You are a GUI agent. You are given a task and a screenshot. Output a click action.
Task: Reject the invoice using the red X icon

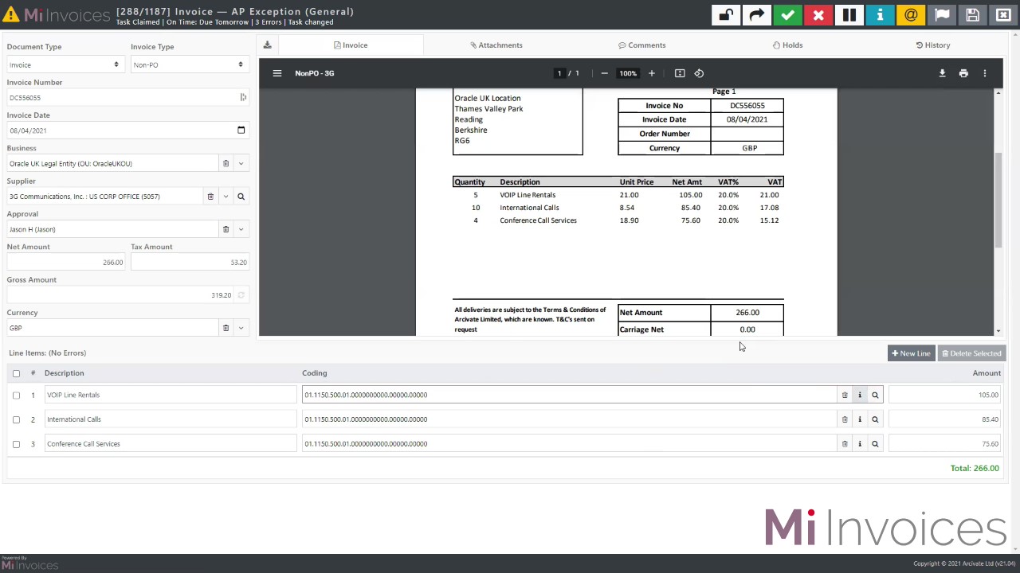[x=818, y=14]
